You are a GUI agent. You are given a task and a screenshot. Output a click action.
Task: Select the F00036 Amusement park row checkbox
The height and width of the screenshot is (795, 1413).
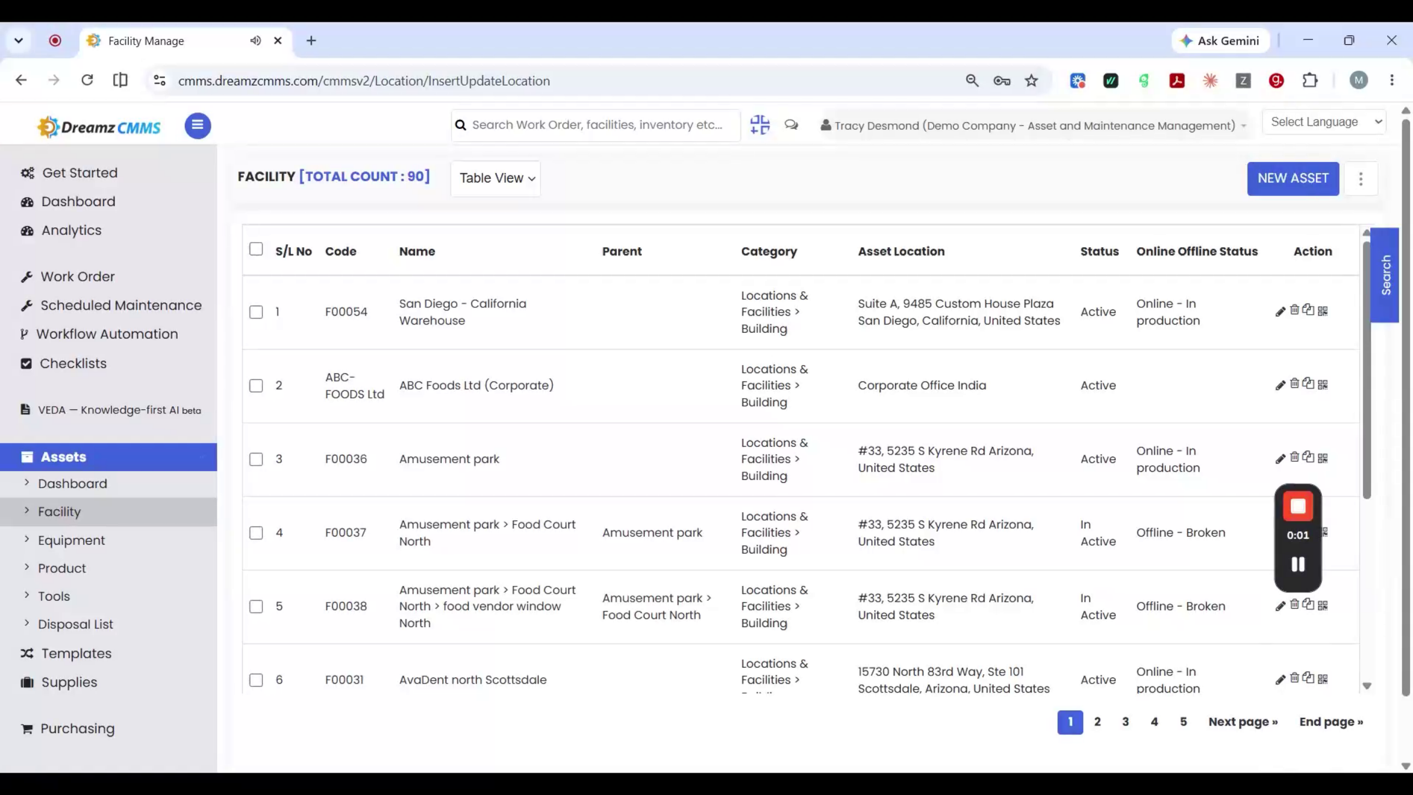tap(256, 459)
